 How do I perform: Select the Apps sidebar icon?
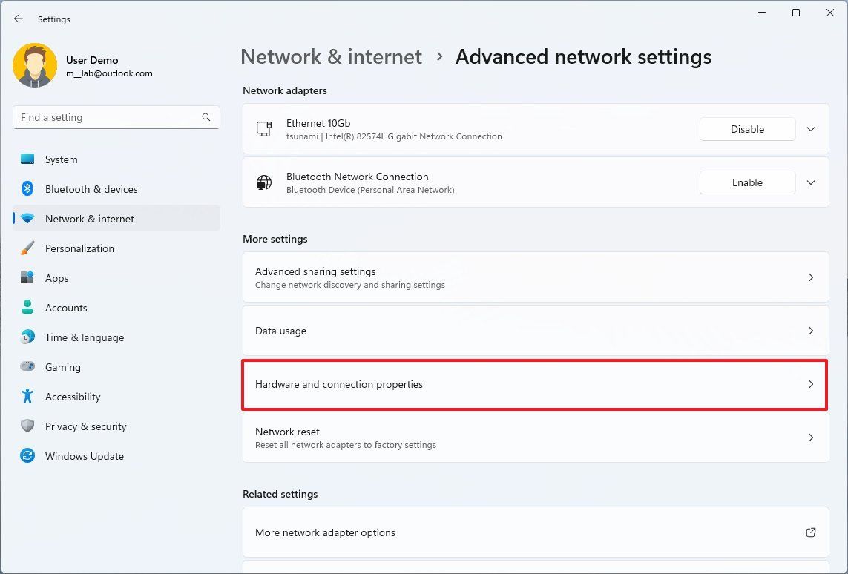(x=27, y=278)
